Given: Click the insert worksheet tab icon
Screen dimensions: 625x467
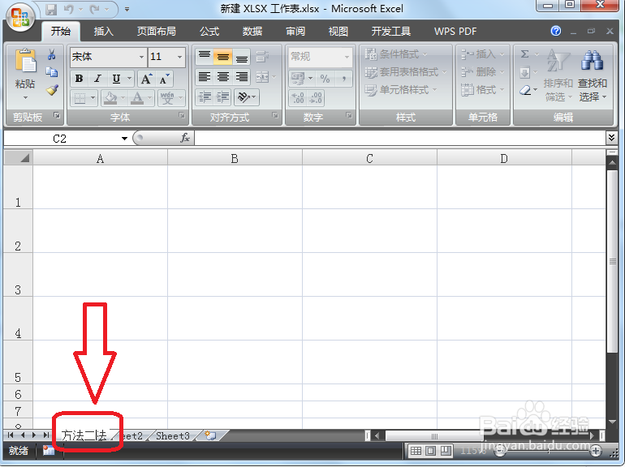Looking at the screenshot, I should pos(211,435).
